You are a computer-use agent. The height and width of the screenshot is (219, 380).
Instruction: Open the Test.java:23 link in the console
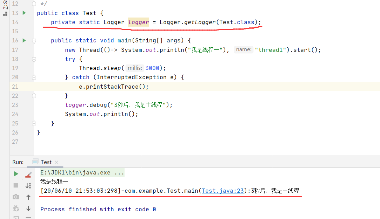tap(223, 191)
